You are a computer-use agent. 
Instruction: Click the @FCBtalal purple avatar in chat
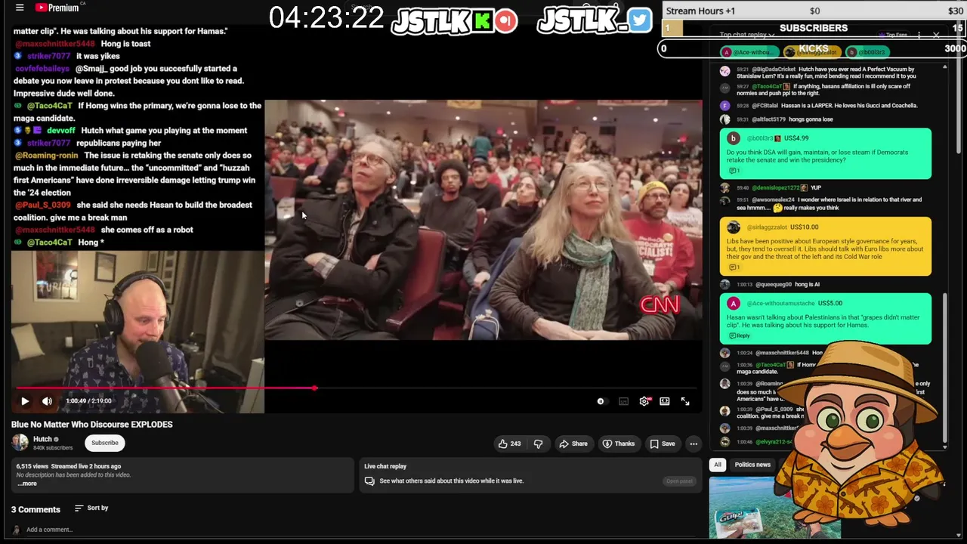tap(725, 106)
